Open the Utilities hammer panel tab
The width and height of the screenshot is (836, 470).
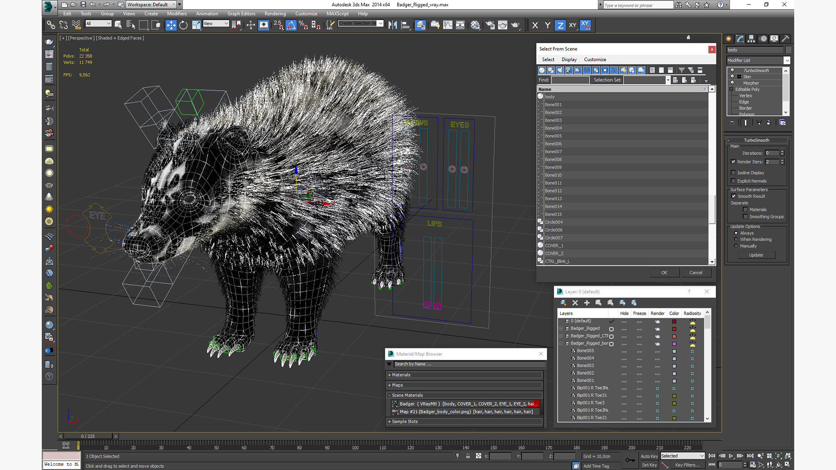point(785,39)
